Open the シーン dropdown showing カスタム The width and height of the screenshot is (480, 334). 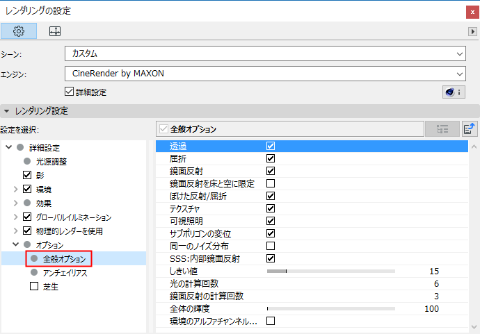[x=265, y=53]
